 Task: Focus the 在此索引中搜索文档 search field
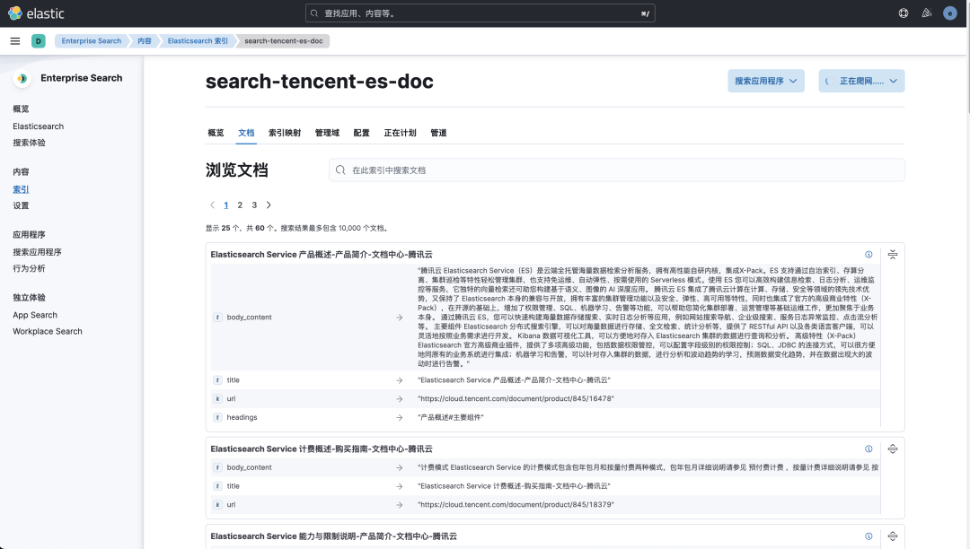617,170
